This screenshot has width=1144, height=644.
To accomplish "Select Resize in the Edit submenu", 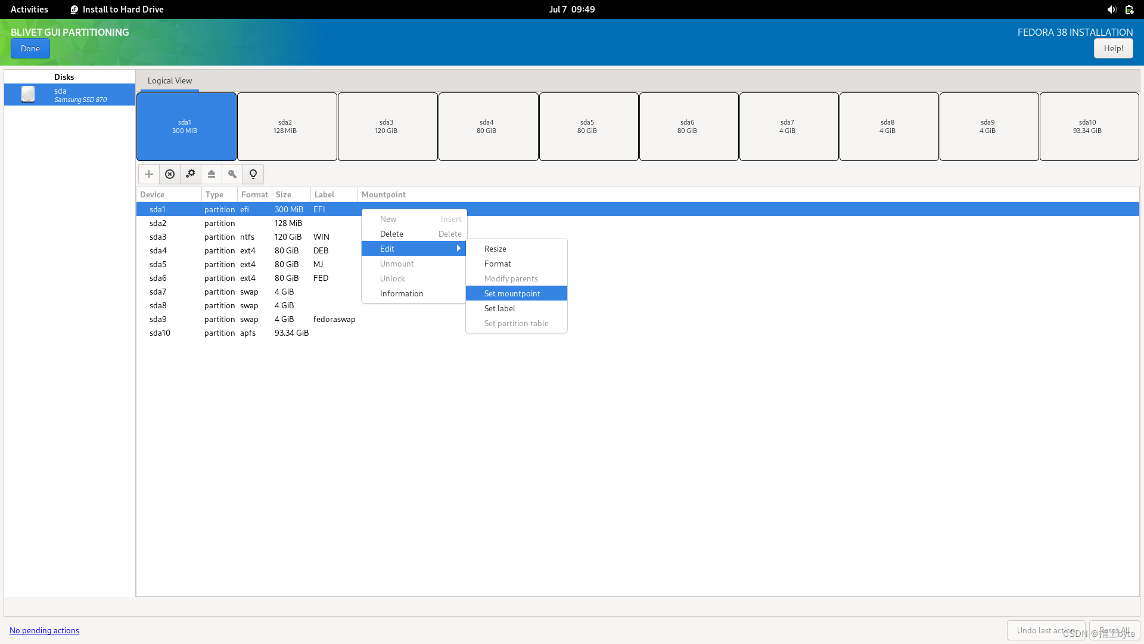I will click(x=495, y=249).
